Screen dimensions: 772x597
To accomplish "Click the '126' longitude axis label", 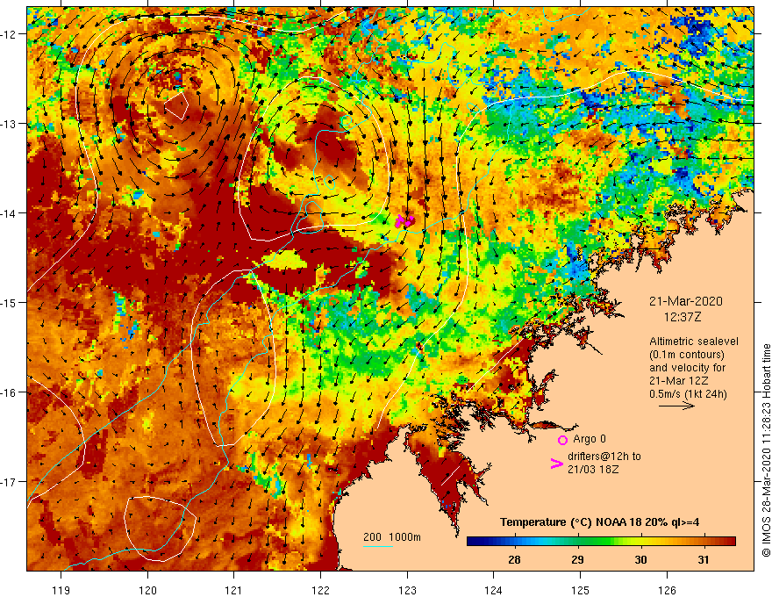I will [x=667, y=590].
